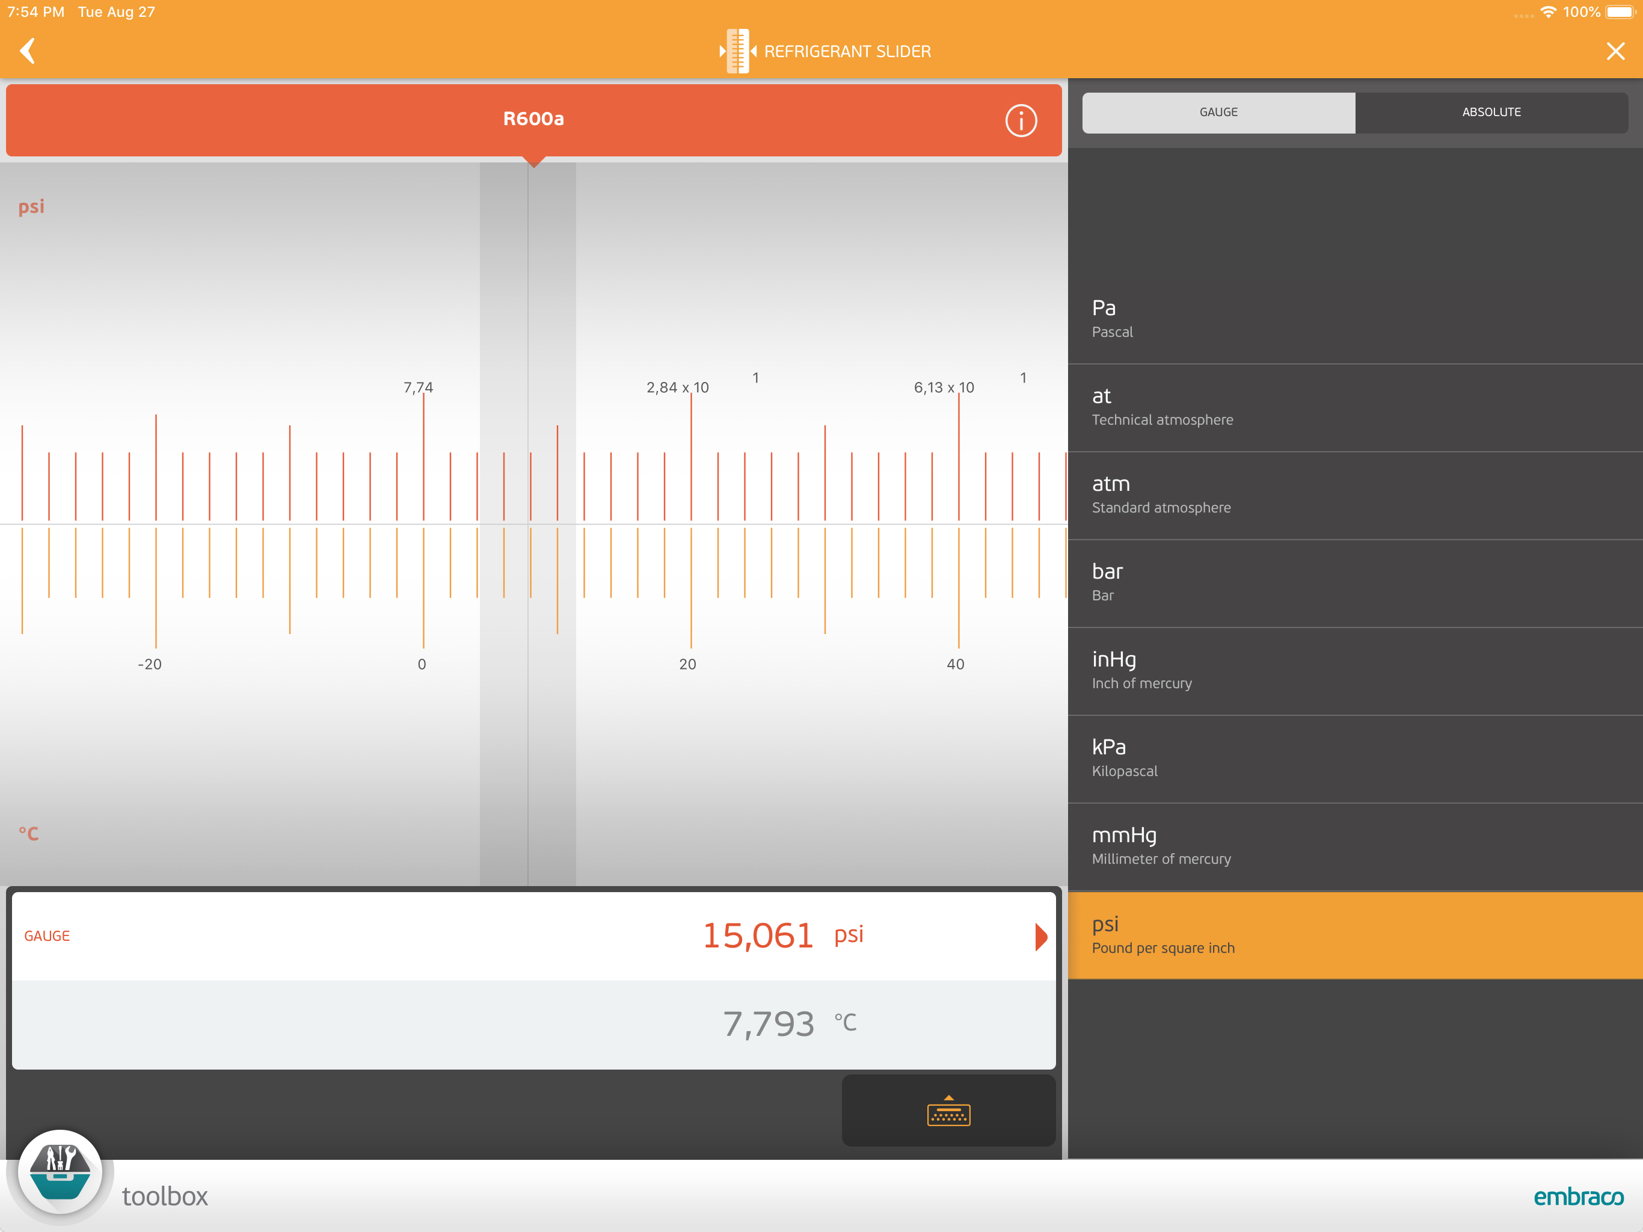Click the 20 °C mark on the slider scale
1643x1232 pixels.
(690, 664)
